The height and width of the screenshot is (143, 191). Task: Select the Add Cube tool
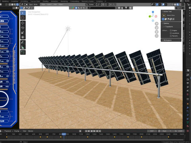(x=23, y=52)
